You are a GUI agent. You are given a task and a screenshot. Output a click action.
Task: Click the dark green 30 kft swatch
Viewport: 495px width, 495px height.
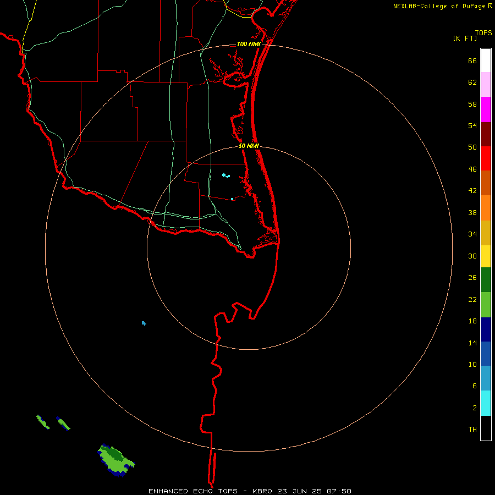[x=486, y=280]
